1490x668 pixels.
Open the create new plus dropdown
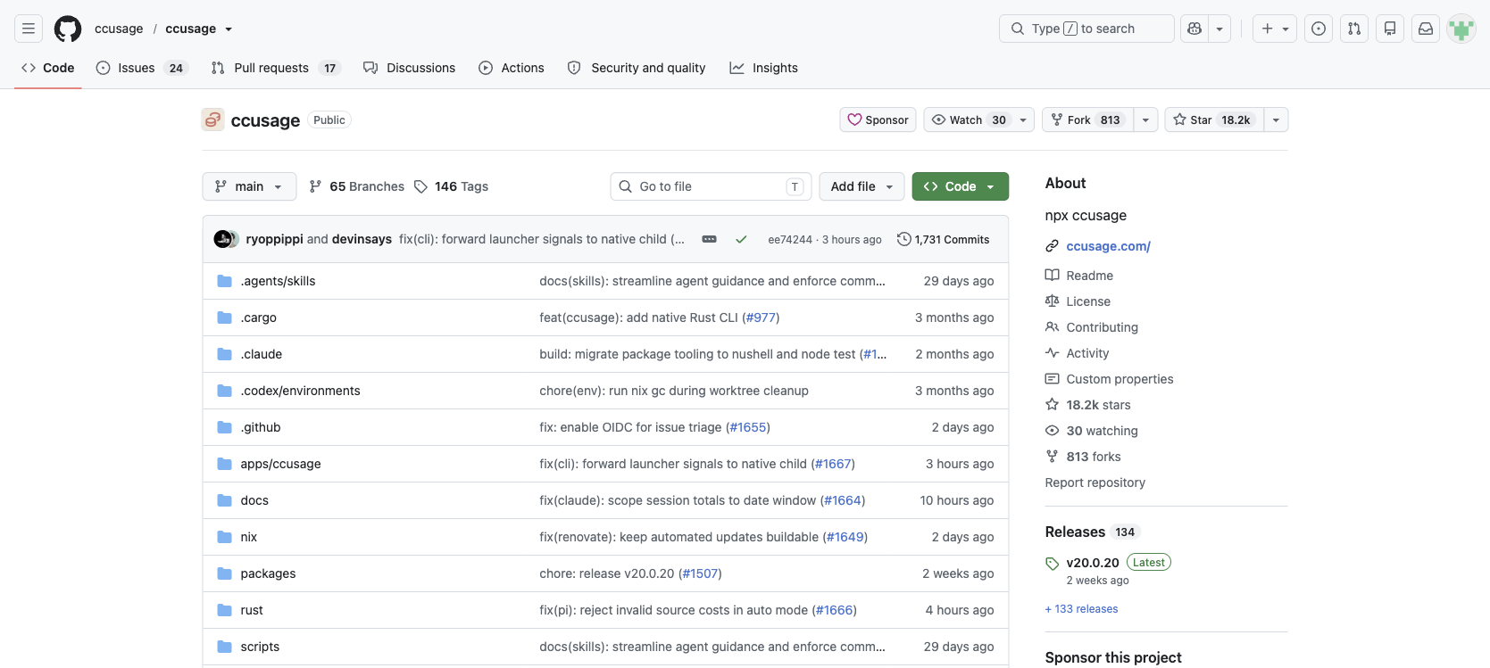(x=1275, y=29)
